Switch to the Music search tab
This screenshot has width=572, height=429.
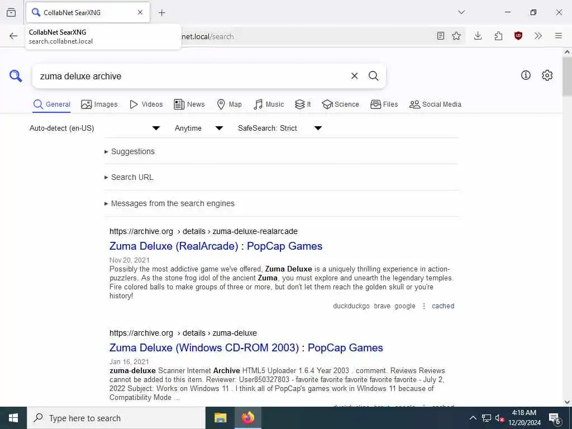click(x=269, y=104)
